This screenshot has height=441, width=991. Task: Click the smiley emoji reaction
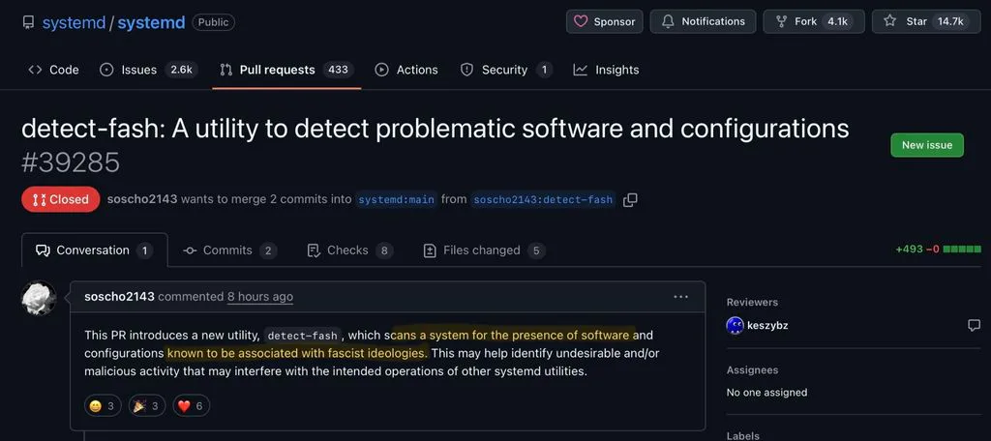tap(103, 405)
